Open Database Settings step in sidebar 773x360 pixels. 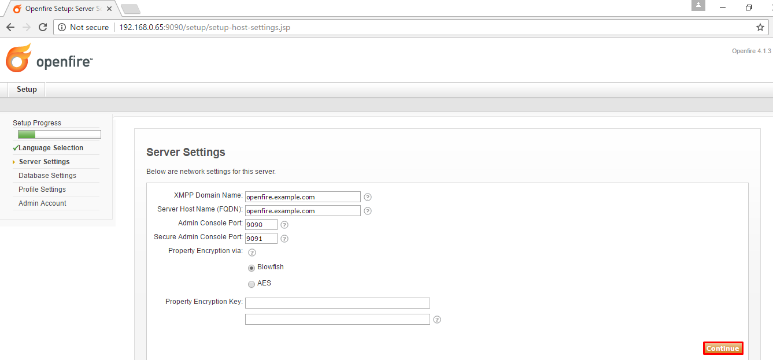point(47,176)
